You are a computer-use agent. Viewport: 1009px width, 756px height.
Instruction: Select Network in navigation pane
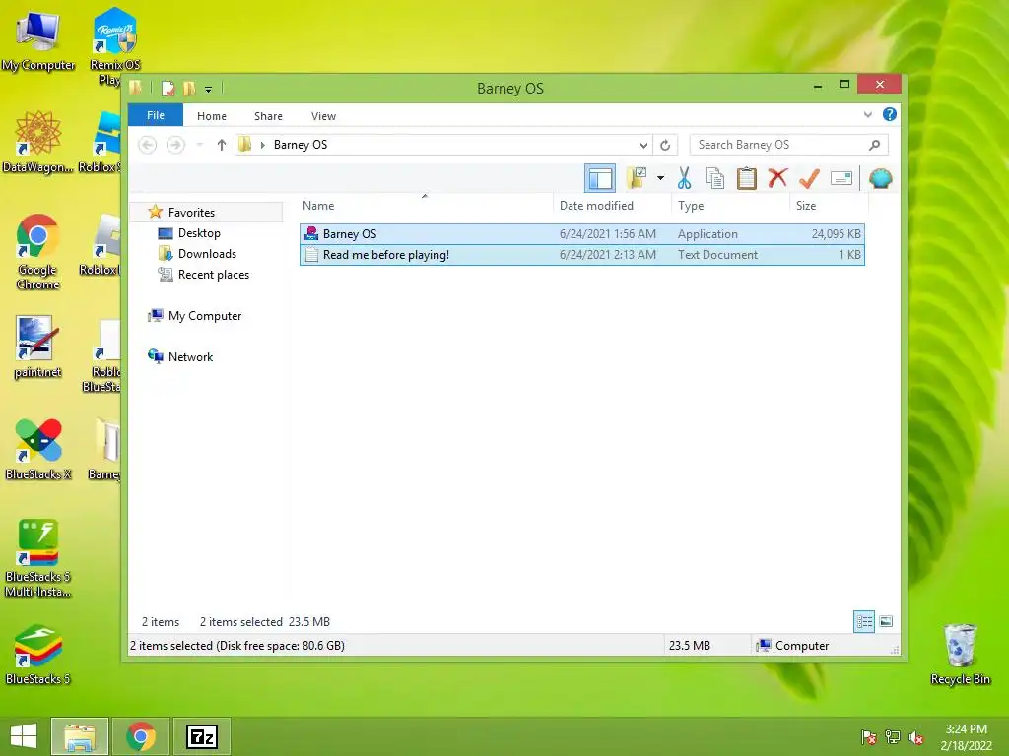[190, 356]
